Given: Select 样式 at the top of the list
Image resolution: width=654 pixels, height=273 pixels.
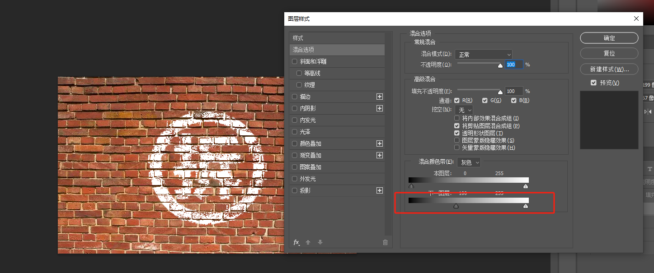Looking at the screenshot, I should pos(337,38).
